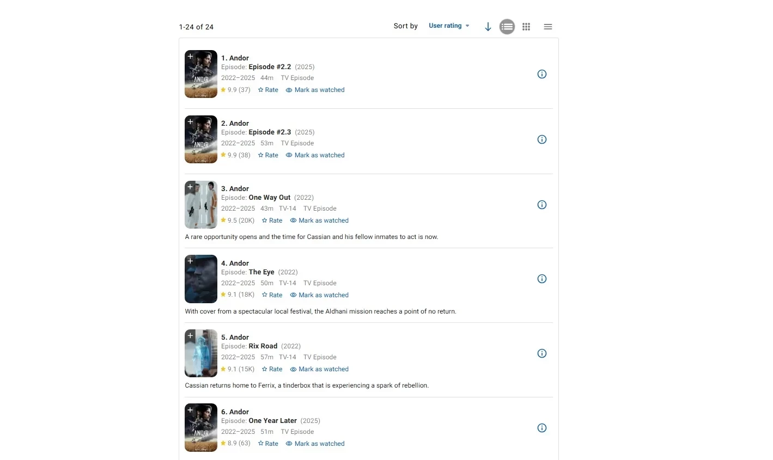This screenshot has width=773, height=460.
Task: Open info for Episode #2.2
Action: point(541,74)
